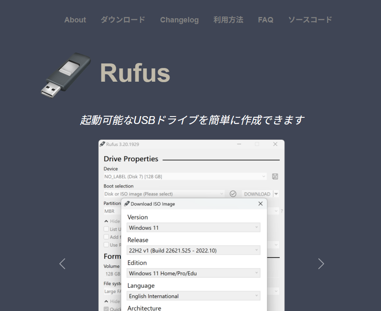Click the small Rufus icon in the Download ISO Image title bar
The height and width of the screenshot is (311, 381).
tap(127, 204)
